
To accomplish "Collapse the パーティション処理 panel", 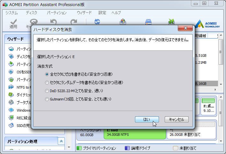I will tap(61, 141).
